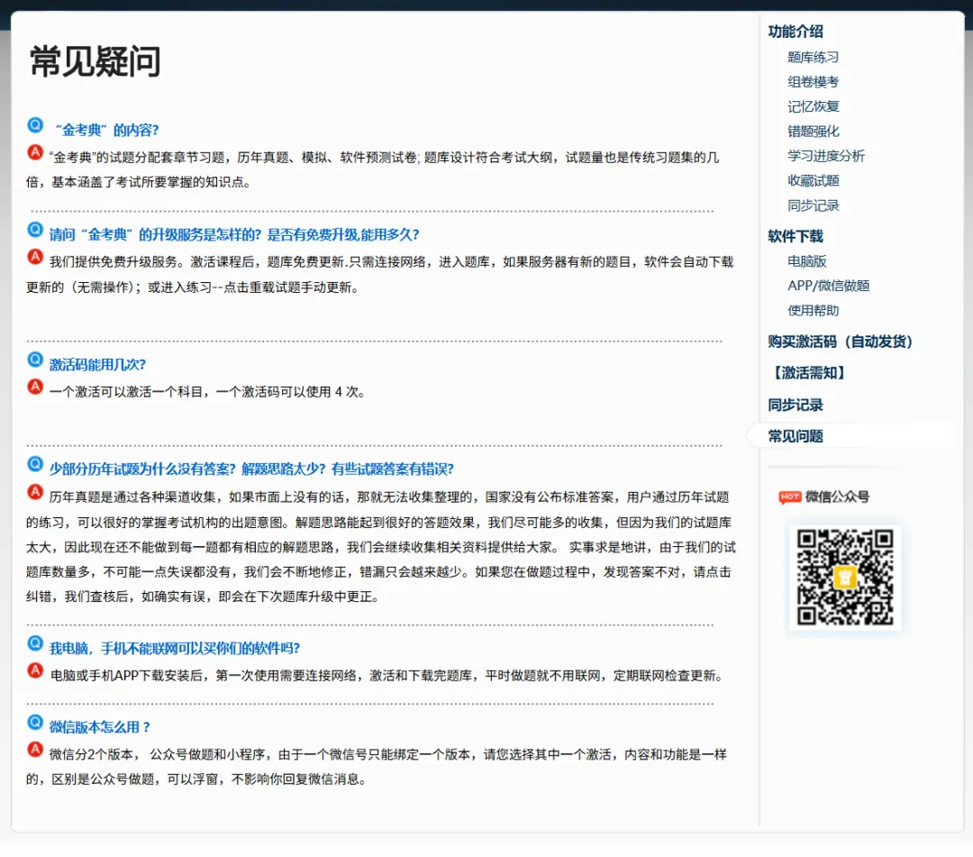This screenshot has height=857, width=973.
Task: Open the bold 同步记录 sidebar item
Action: (x=796, y=406)
